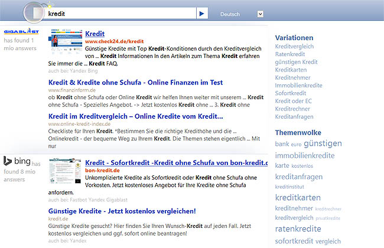Image resolution: width=384 pixels, height=248 pixels.
Task: Click 'auch bei: Fastbot Yandex Gigablast' line
Action: pos(87,200)
